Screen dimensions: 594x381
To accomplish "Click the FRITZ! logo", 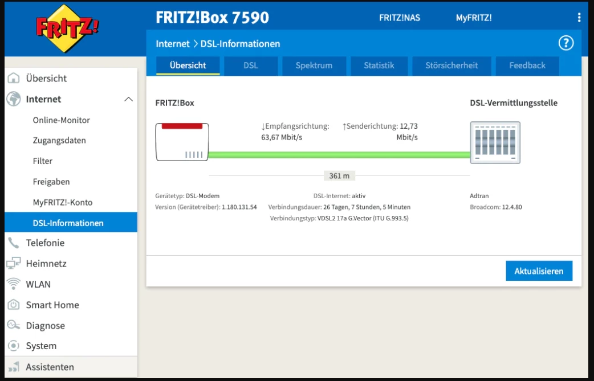I will [67, 28].
